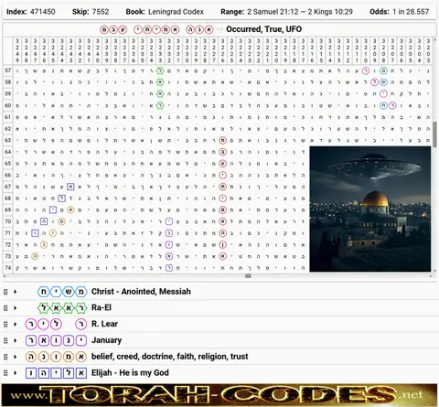Click the Odds value 1 in 28.557

tap(411, 12)
